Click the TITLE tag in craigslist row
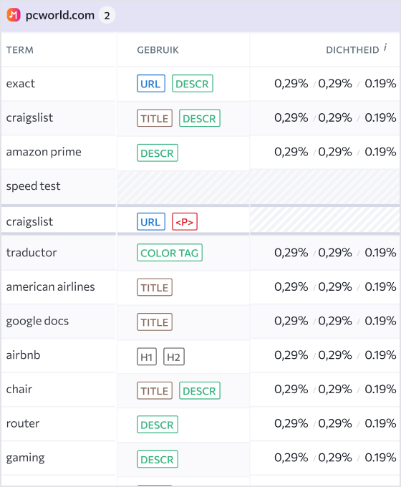The height and width of the screenshot is (487, 401). pyautogui.click(x=155, y=118)
